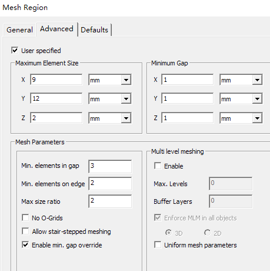Click the Minimum Gap Y value field
Screen dimensions: 270x271
pos(188,98)
